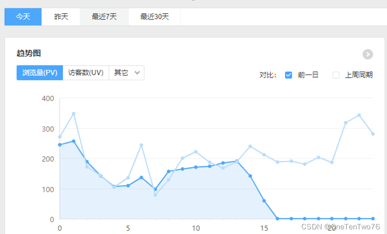This screenshot has width=387, height=234.
Task: Enable the 上周同期 comparison checkbox
Action: point(336,75)
